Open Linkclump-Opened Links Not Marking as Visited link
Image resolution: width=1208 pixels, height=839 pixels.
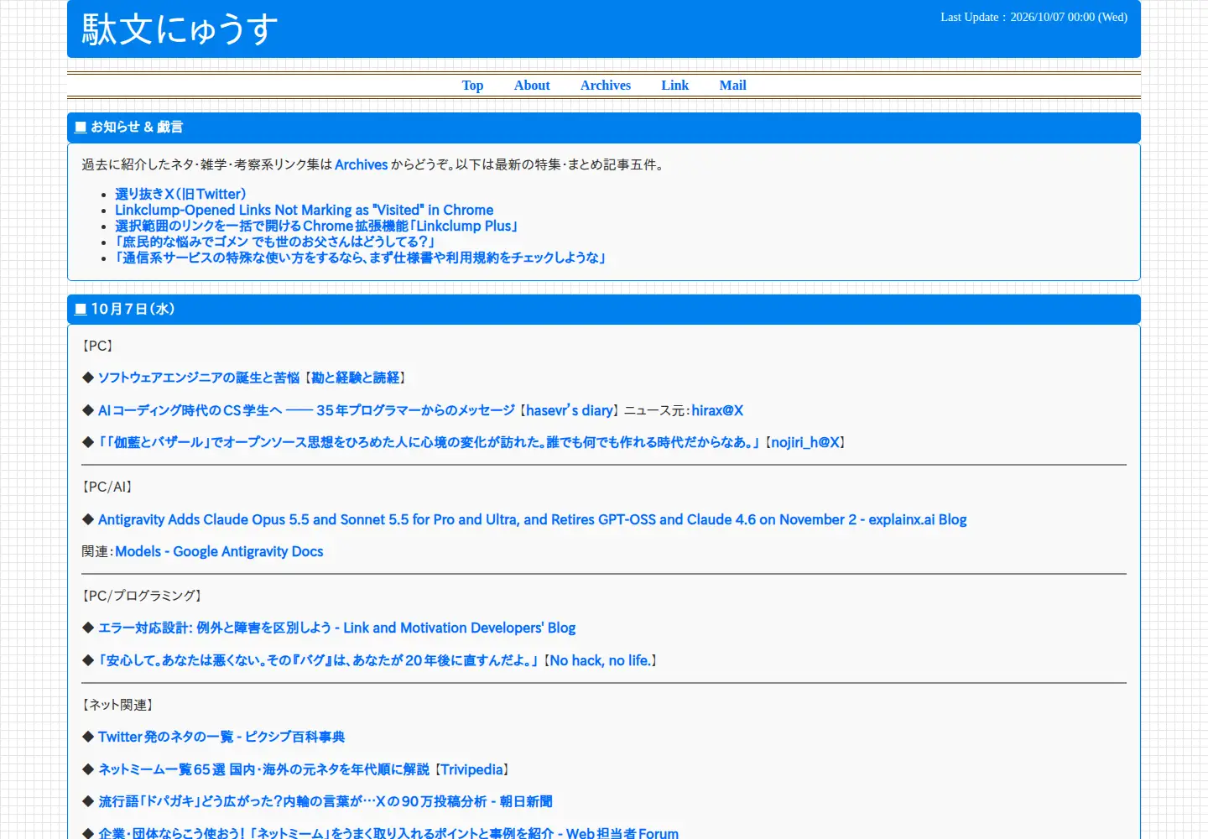coord(305,210)
